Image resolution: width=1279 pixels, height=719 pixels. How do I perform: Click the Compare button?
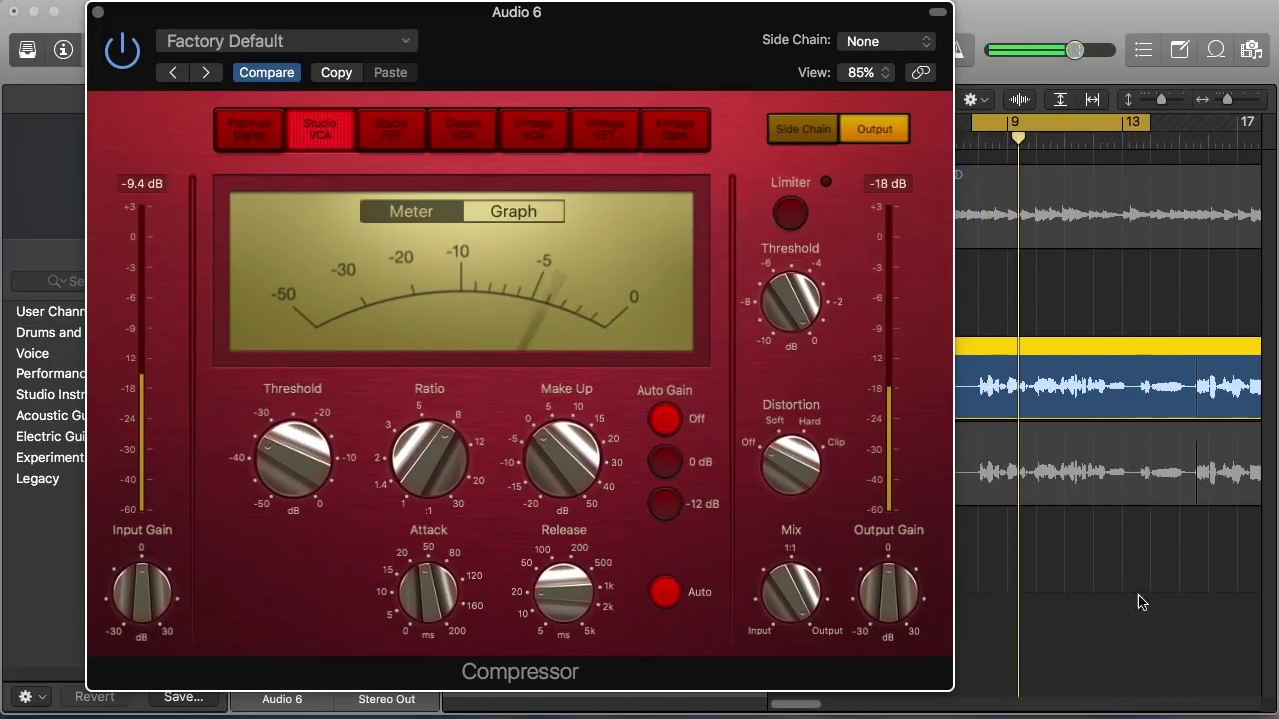coord(266,72)
